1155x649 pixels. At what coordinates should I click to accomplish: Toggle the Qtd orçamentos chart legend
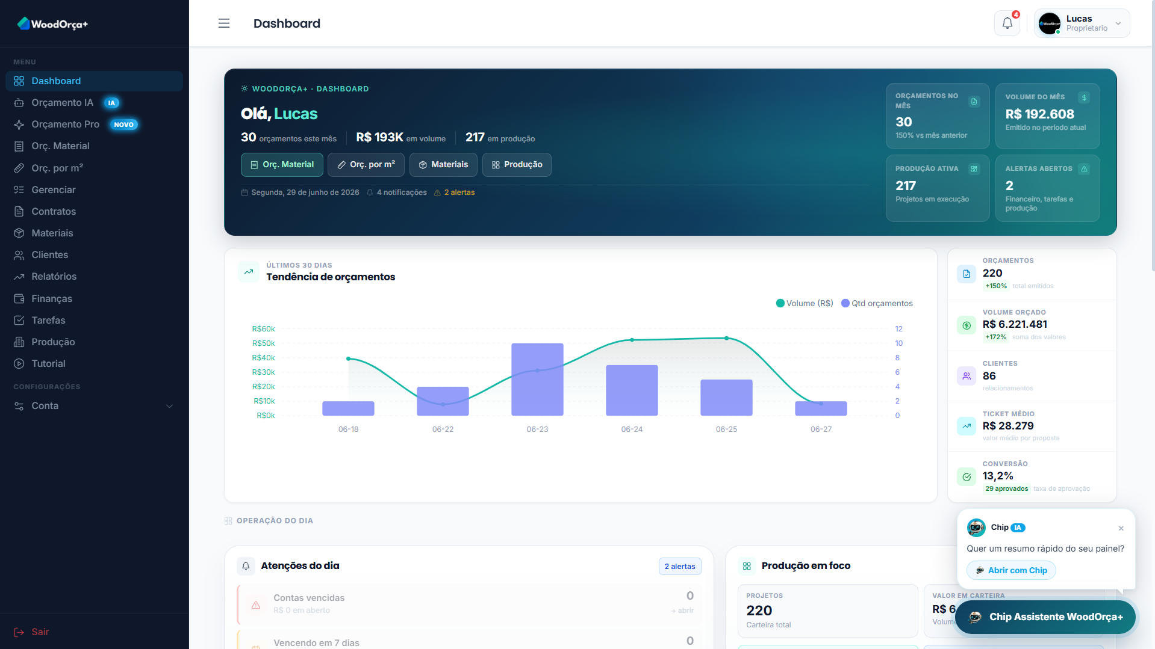[877, 304]
